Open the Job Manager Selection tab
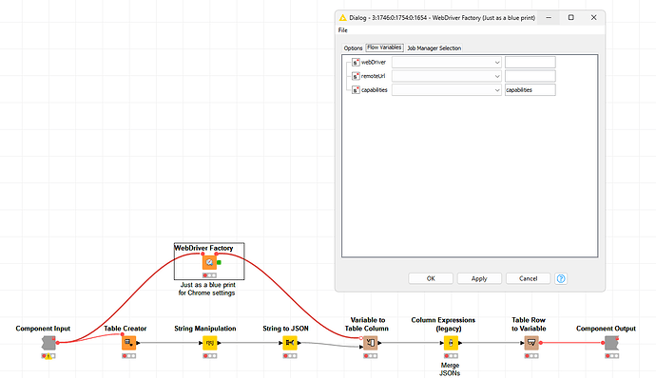The image size is (656, 378). click(x=434, y=48)
